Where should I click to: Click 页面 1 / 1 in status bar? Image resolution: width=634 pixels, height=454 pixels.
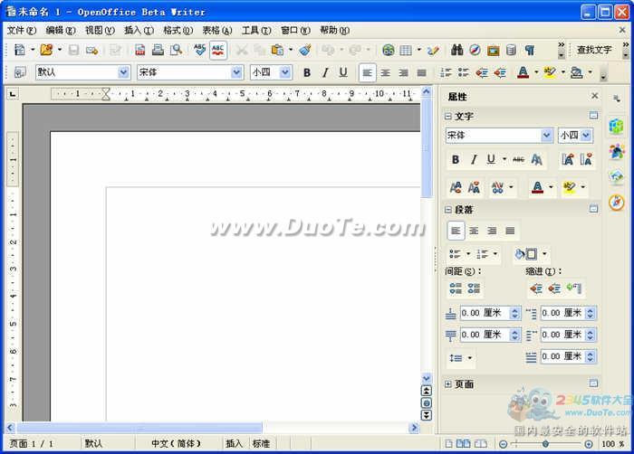pyautogui.click(x=31, y=443)
